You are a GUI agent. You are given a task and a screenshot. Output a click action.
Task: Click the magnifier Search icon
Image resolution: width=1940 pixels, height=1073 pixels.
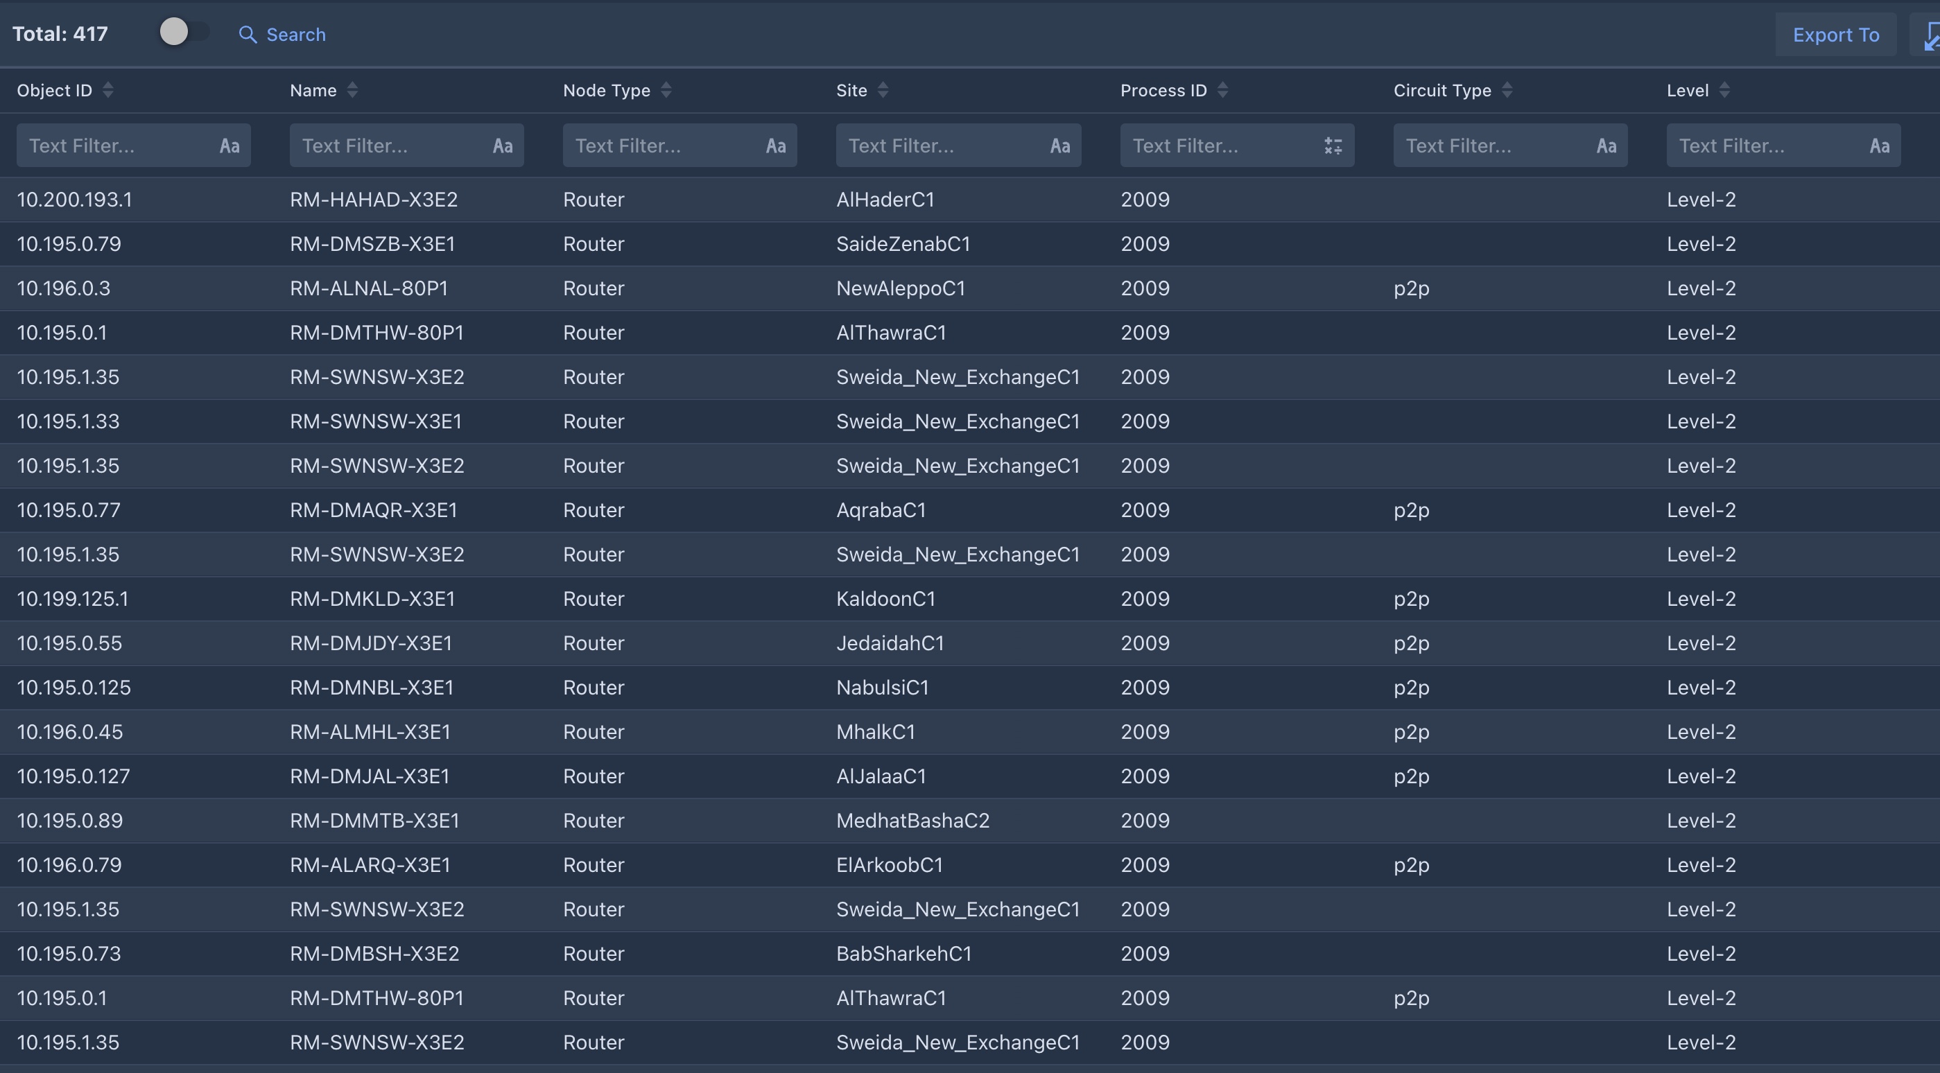pos(248,35)
